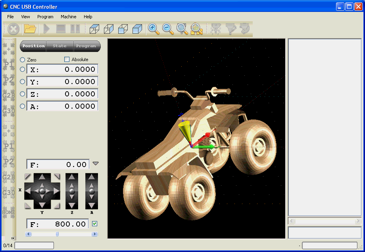Toggle the Absolute checkbox
The image size is (365, 252).
(67, 60)
